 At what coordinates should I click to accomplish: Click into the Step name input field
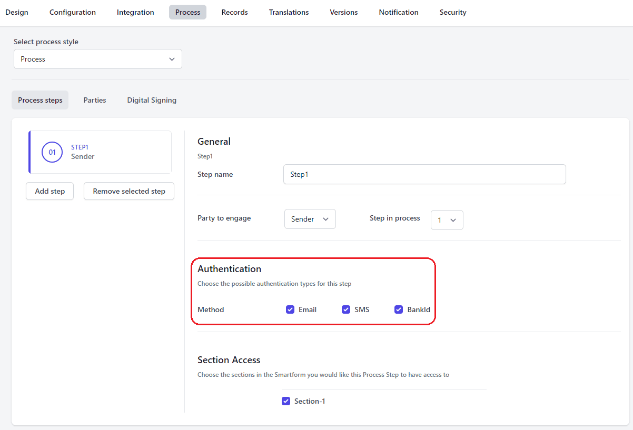[x=424, y=174]
